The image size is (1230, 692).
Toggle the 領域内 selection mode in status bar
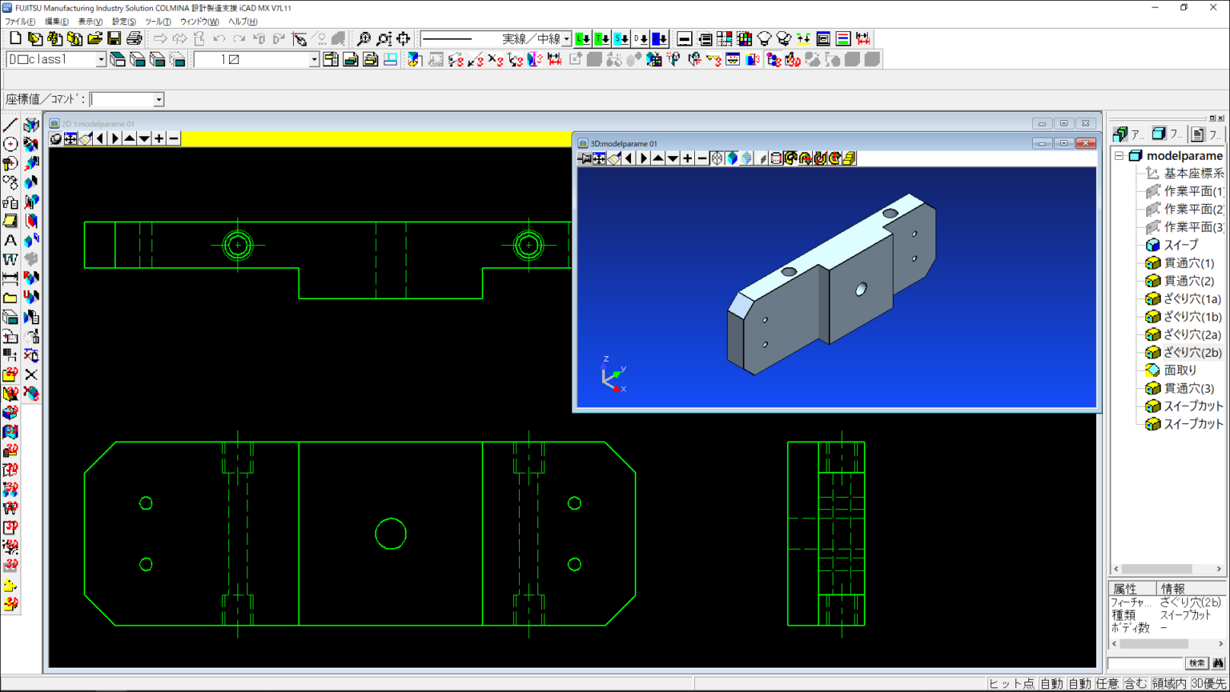[1169, 683]
